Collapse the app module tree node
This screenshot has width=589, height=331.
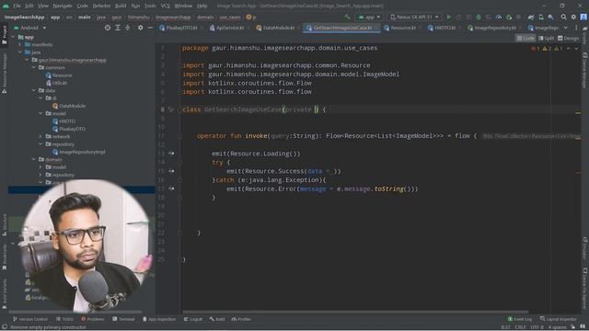point(14,37)
